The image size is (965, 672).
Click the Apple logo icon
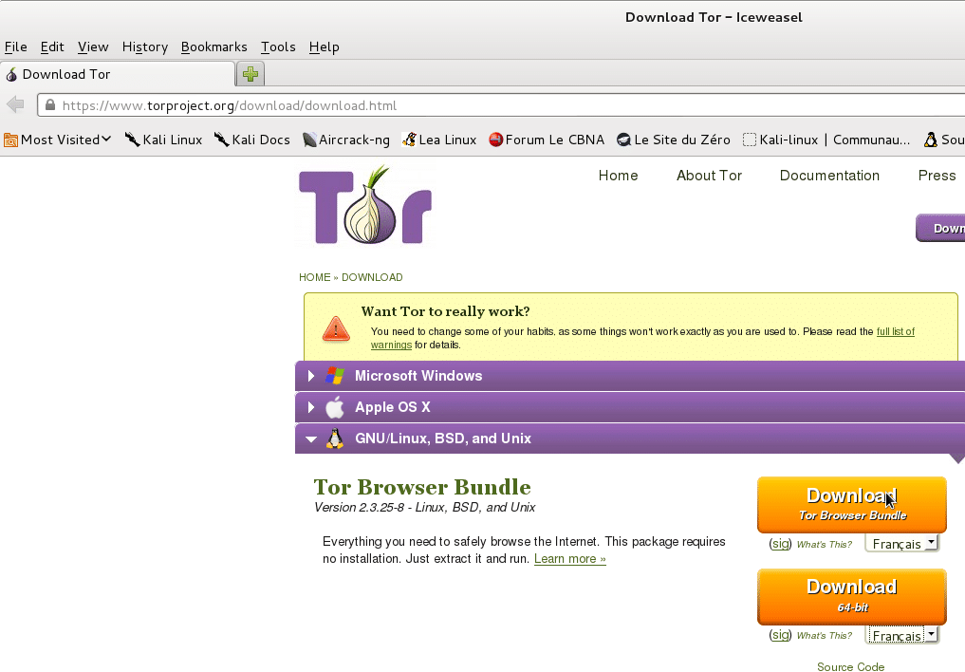tap(335, 407)
